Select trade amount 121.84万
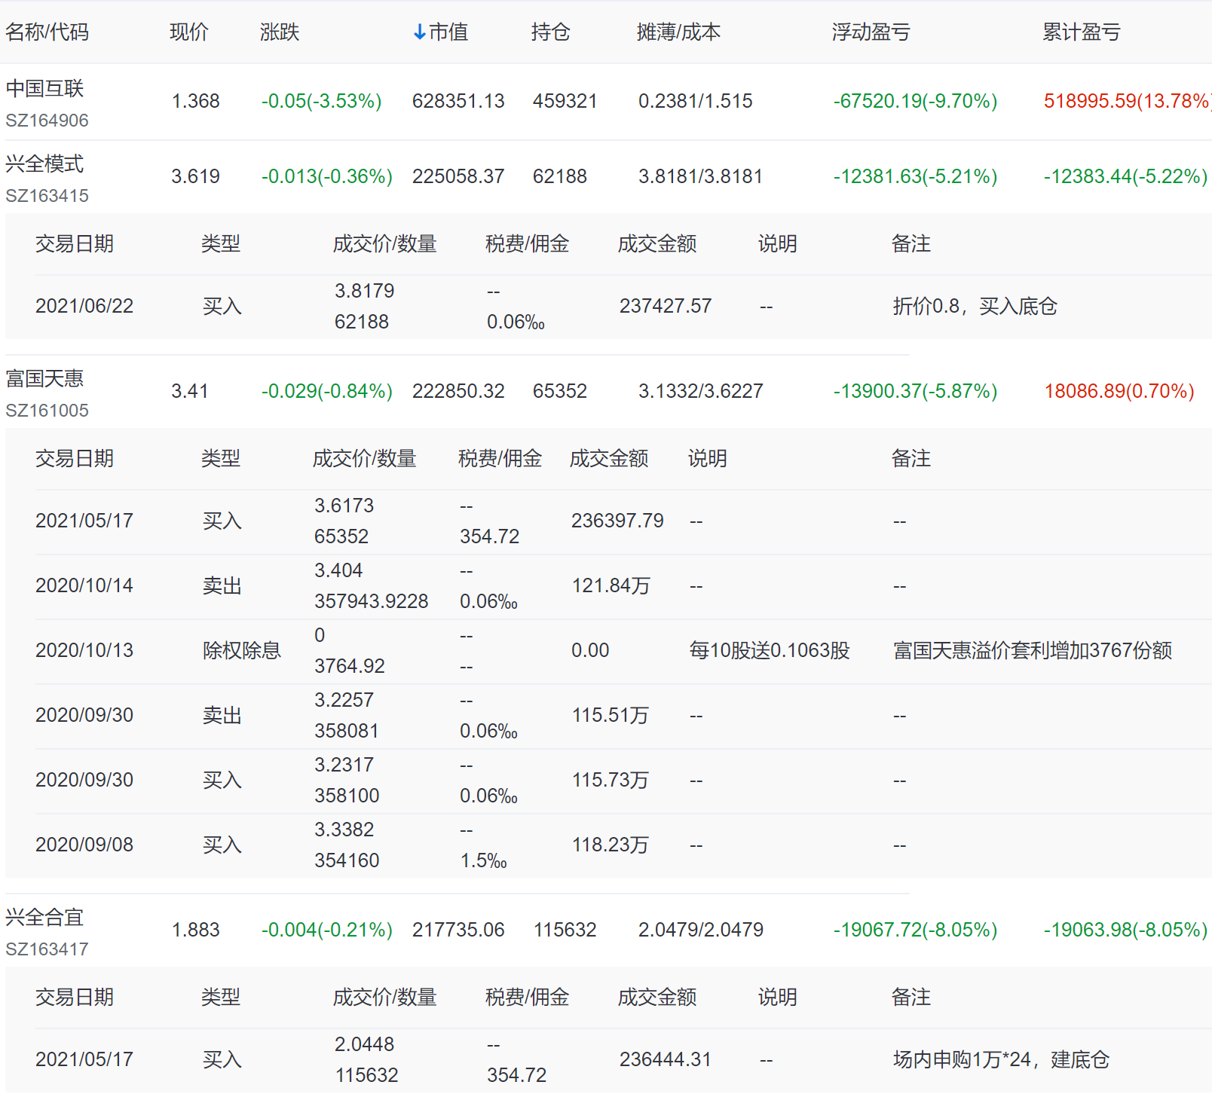Image resolution: width=1212 pixels, height=1094 pixels. [611, 585]
